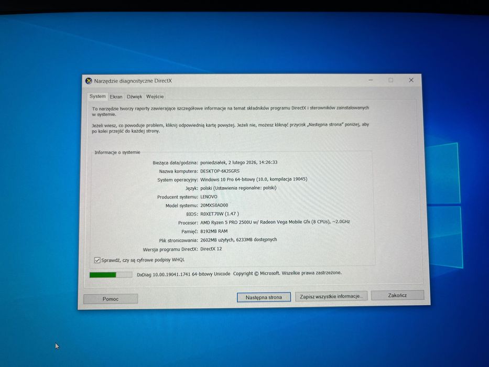Click the Procesor label
This screenshot has width=489, height=367.
coord(188,223)
